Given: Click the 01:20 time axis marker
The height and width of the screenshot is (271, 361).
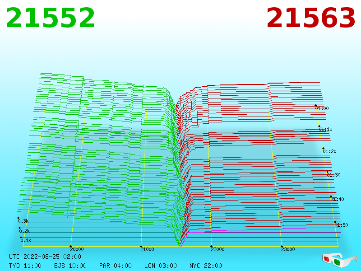Looking at the screenshot, I should [x=330, y=151].
